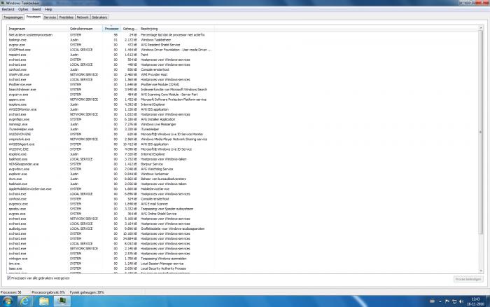Select the taskmgr.exe process row
This screenshot has width=490, height=307.
point(111,40)
